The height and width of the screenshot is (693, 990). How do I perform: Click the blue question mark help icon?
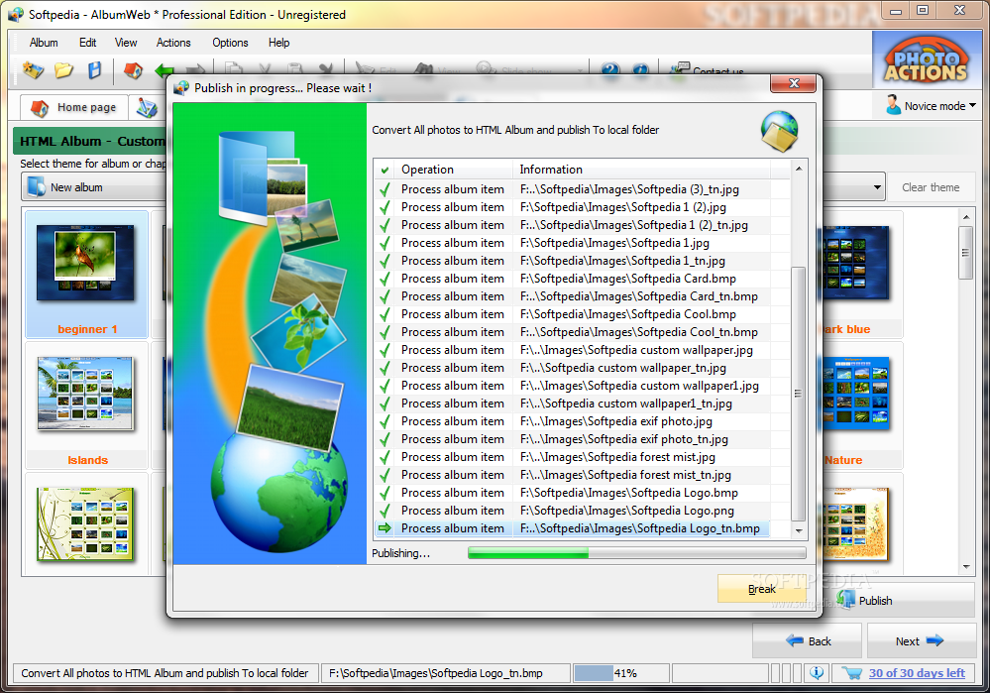coord(609,69)
